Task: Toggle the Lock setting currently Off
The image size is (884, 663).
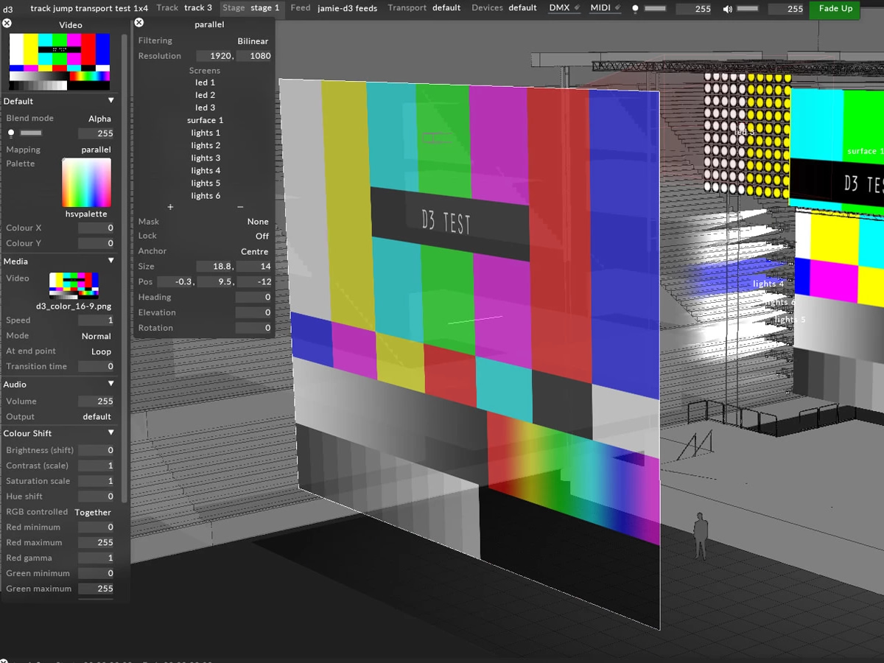Action: pyautogui.click(x=262, y=236)
